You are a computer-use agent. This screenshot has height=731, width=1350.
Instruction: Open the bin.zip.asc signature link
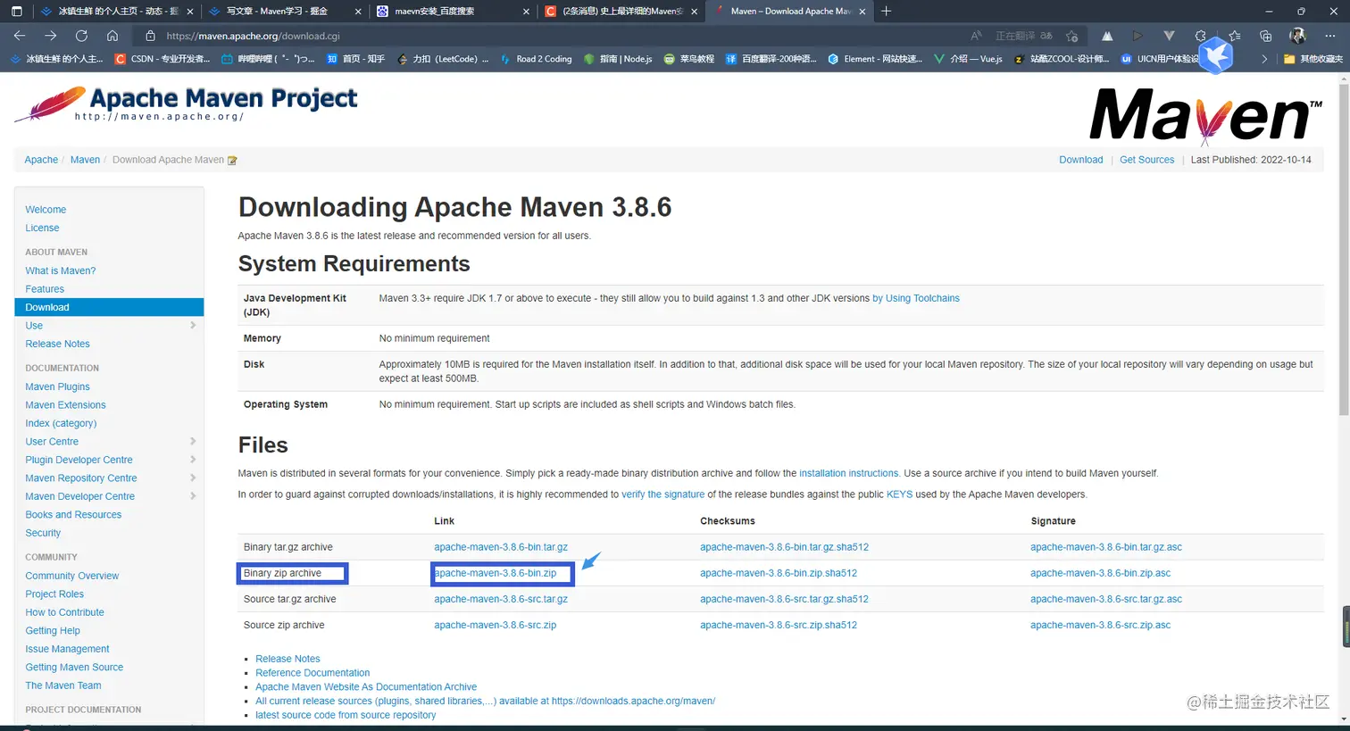(1100, 573)
